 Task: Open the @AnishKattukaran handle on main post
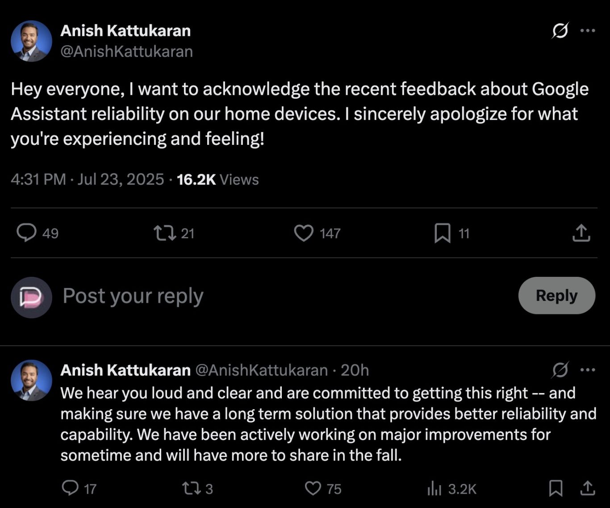tap(126, 51)
